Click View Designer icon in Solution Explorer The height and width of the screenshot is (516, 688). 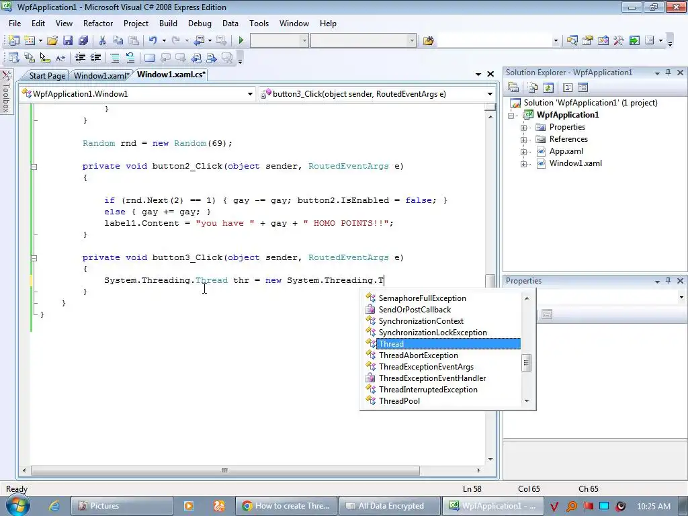[583, 88]
